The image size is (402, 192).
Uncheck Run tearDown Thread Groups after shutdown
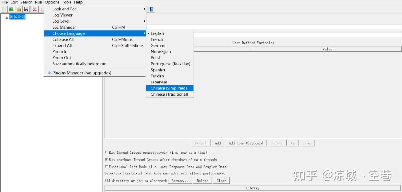(x=107, y=160)
